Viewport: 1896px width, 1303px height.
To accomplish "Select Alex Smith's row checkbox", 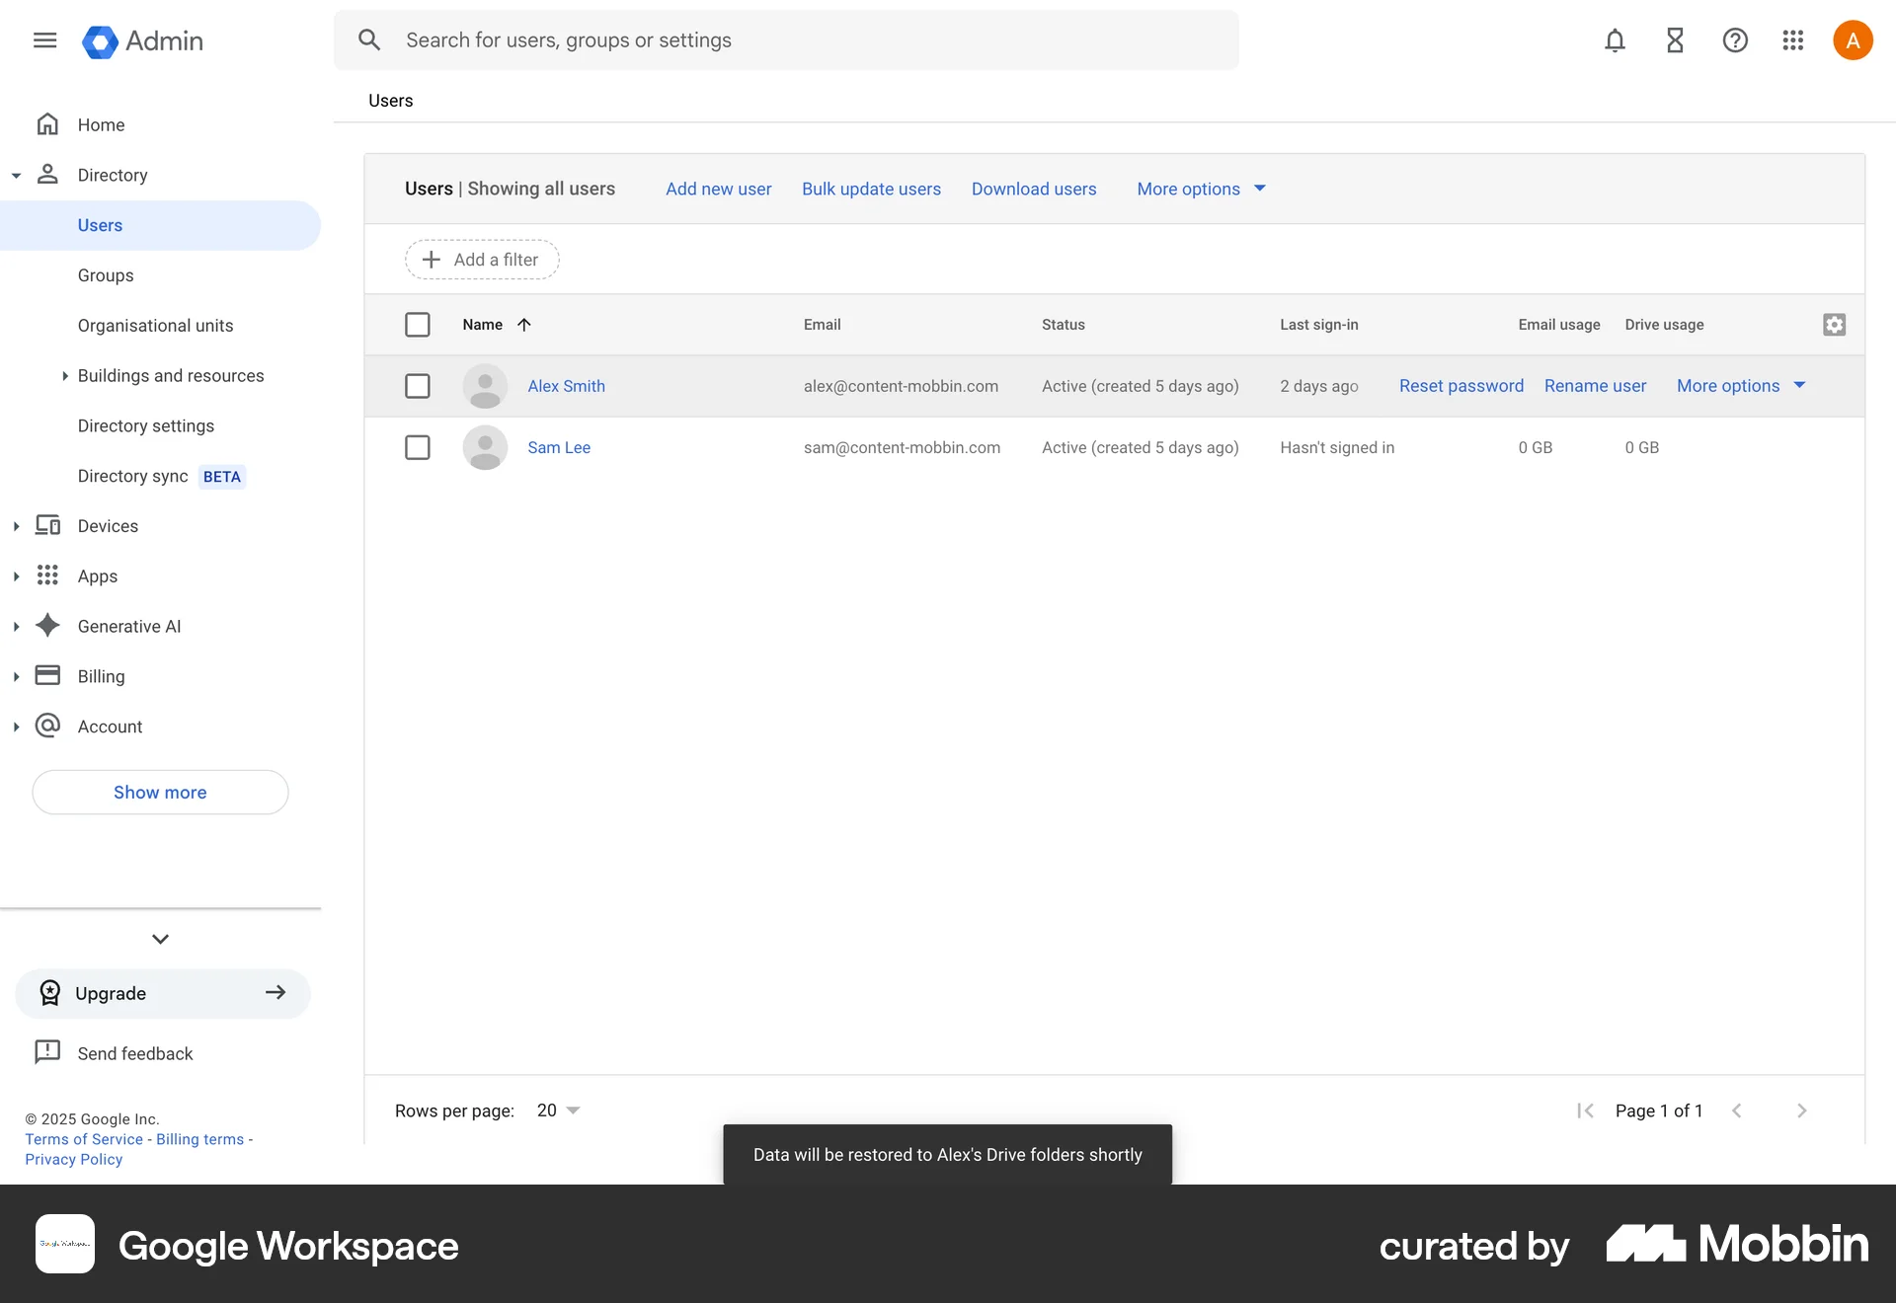I will 418,386.
